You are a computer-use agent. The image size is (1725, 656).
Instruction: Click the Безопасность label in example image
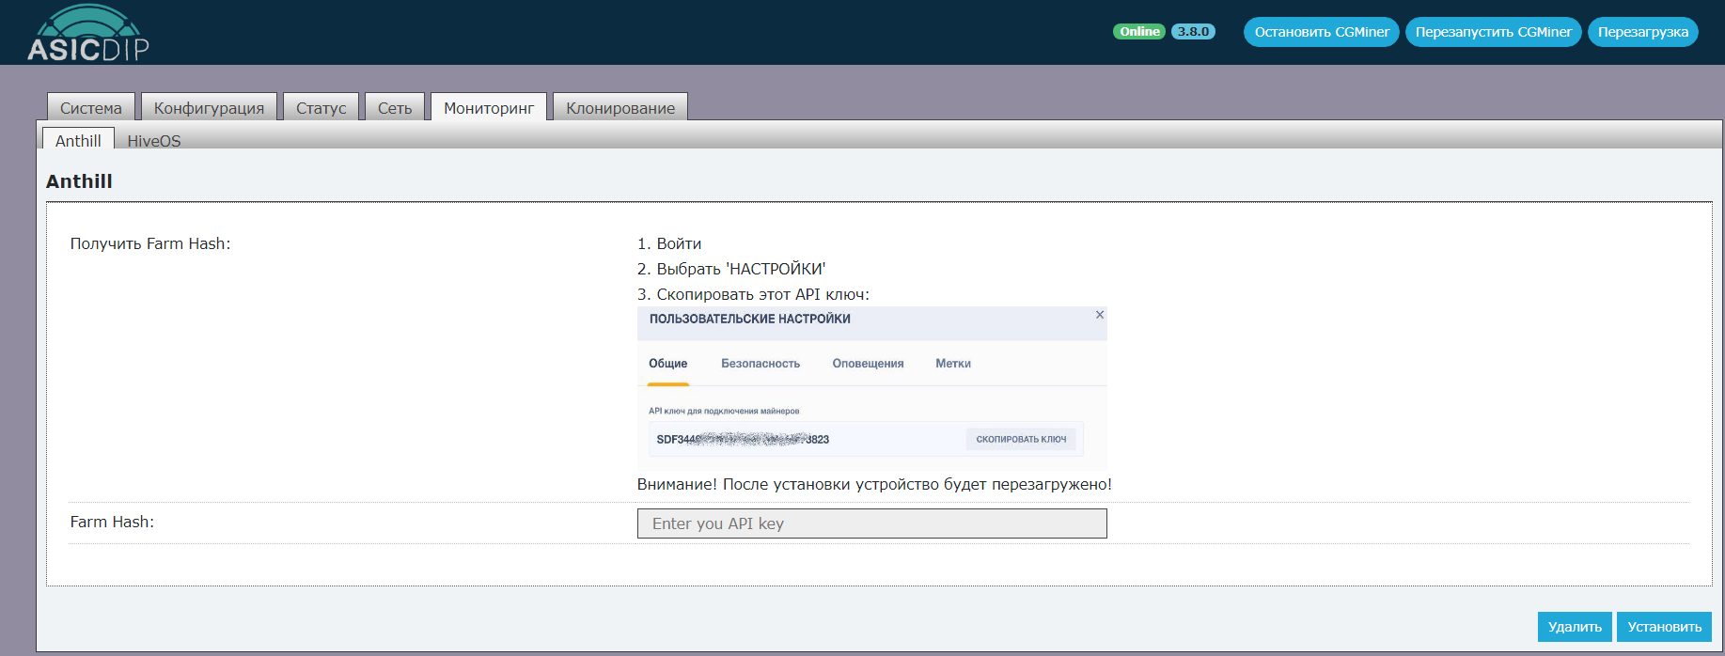pyautogui.click(x=761, y=364)
